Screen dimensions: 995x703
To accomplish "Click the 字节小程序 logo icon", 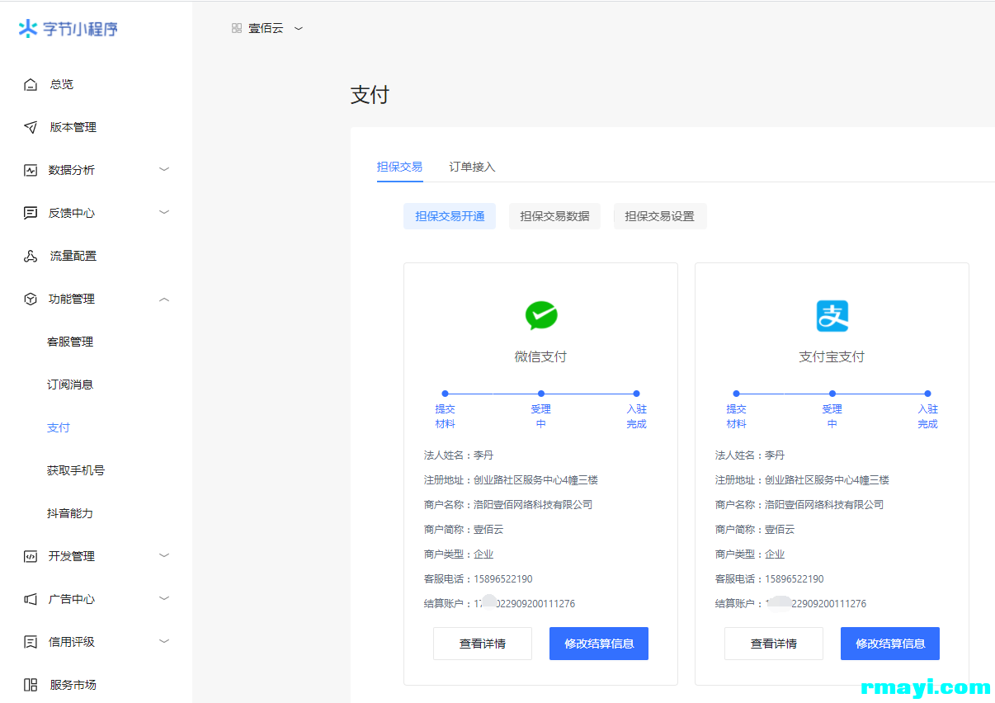I will click(28, 29).
